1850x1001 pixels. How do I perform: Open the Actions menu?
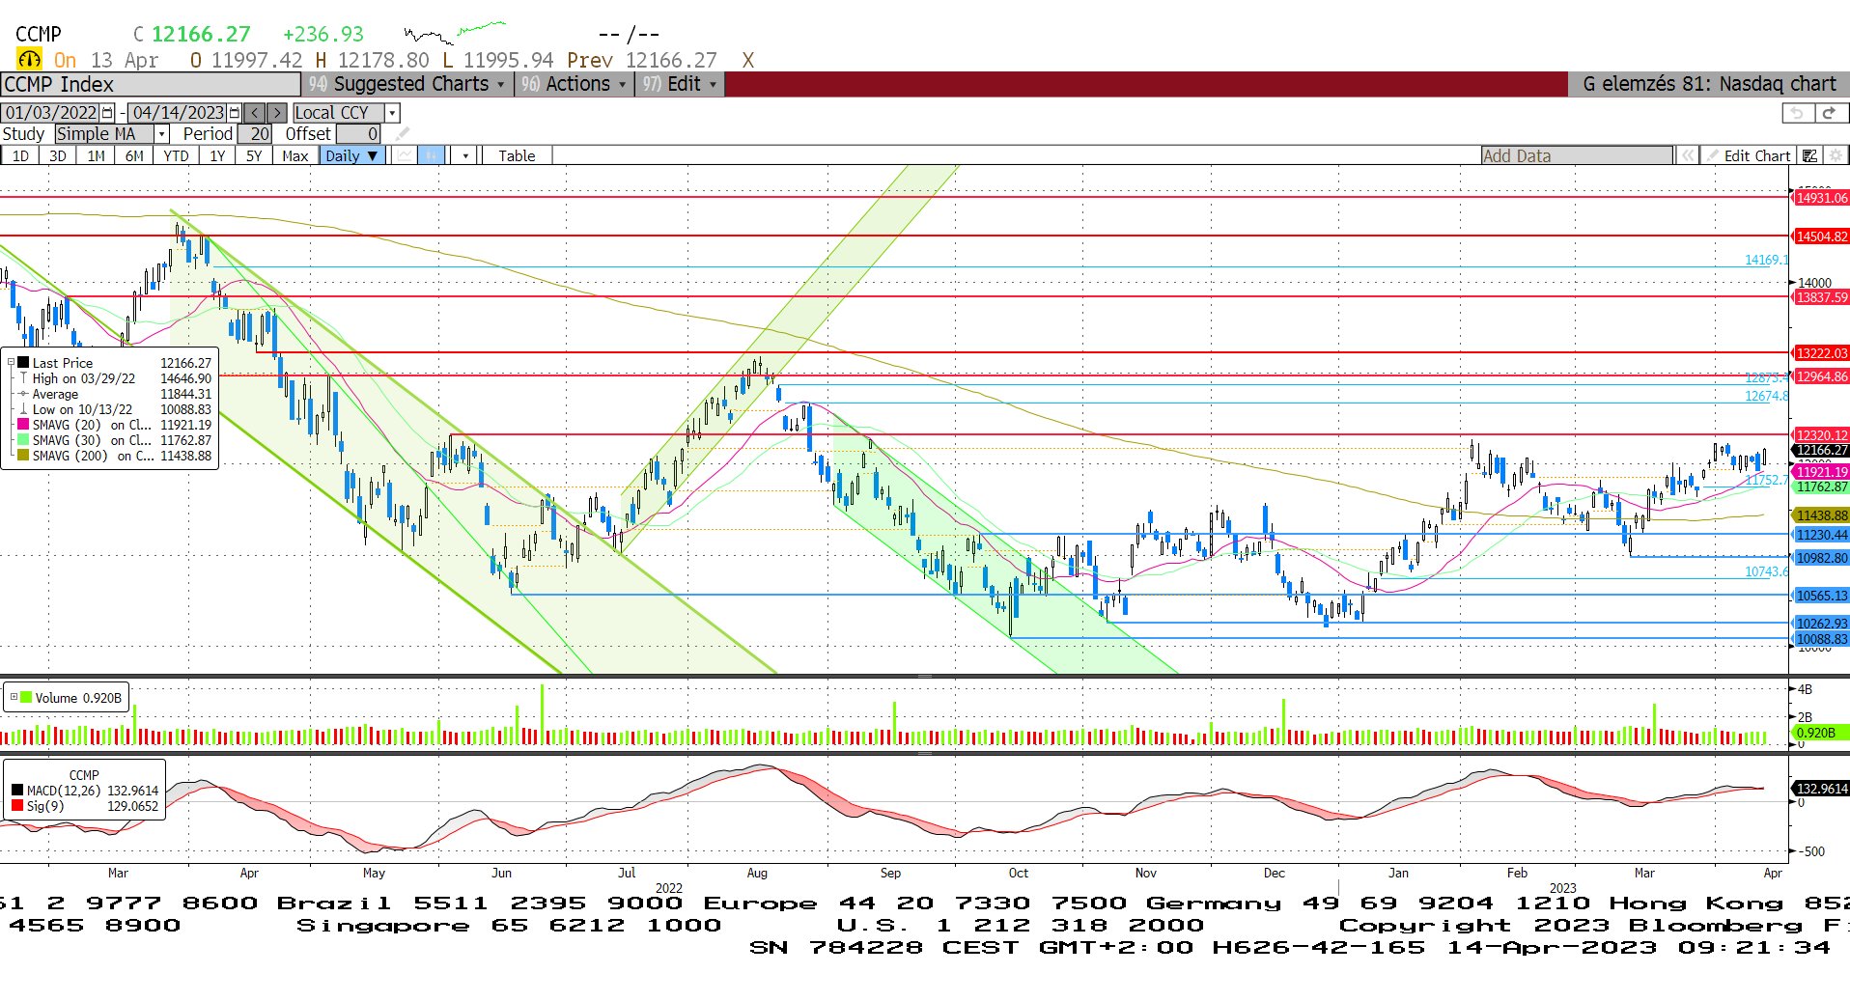pyautogui.click(x=574, y=84)
